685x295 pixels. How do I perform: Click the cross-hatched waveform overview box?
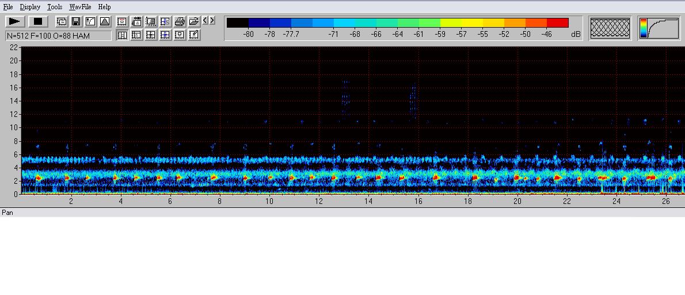coord(610,28)
